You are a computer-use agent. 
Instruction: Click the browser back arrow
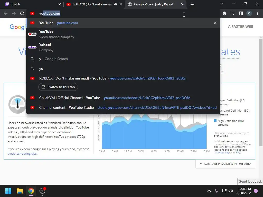[6, 13]
